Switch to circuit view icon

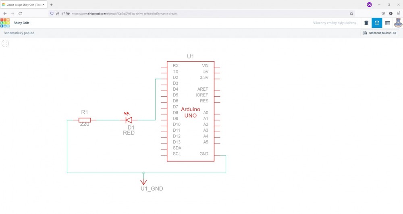click(x=366, y=23)
